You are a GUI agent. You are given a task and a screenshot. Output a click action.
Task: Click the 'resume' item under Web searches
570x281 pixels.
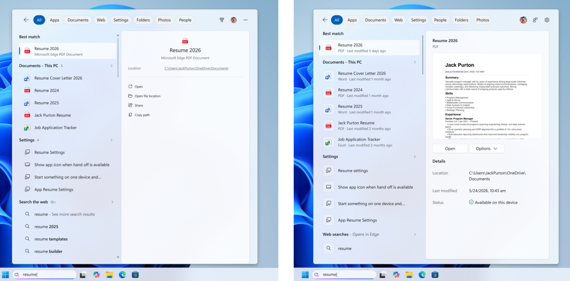point(369,248)
